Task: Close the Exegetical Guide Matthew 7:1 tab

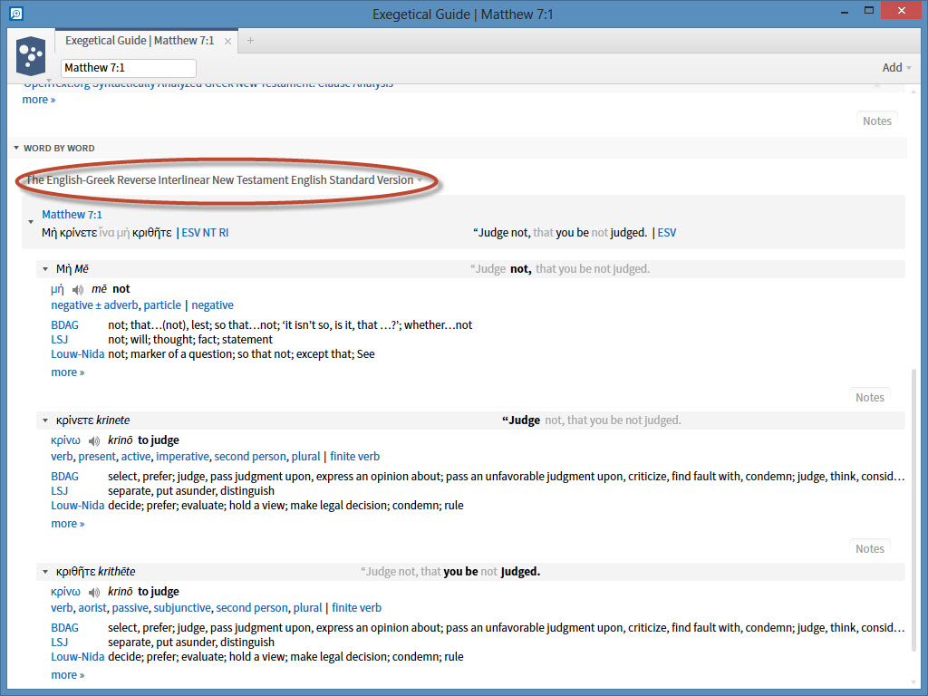Action: tap(227, 41)
